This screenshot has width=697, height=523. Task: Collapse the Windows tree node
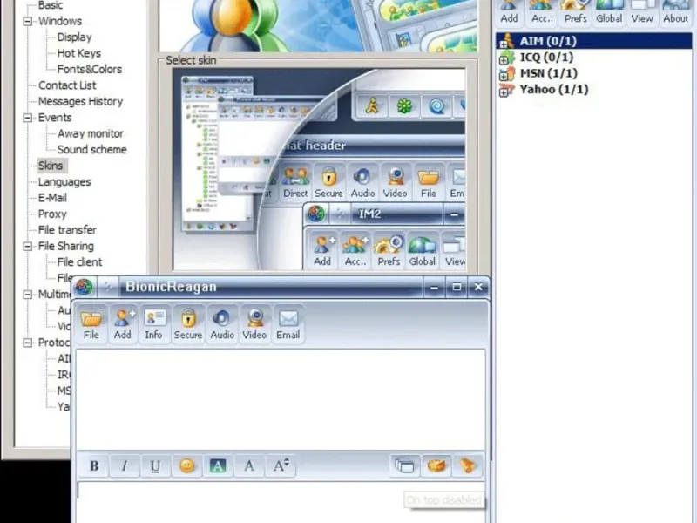(x=28, y=21)
